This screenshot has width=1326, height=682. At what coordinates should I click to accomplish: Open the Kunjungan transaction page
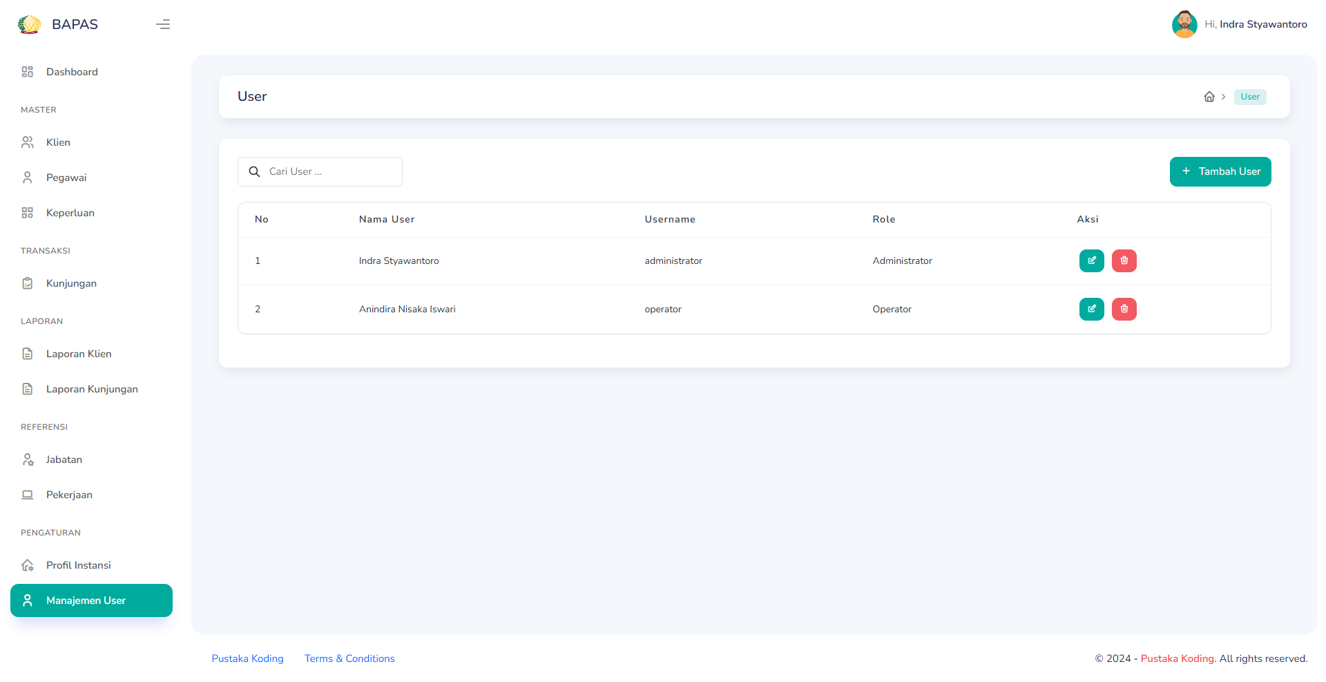[x=70, y=283]
